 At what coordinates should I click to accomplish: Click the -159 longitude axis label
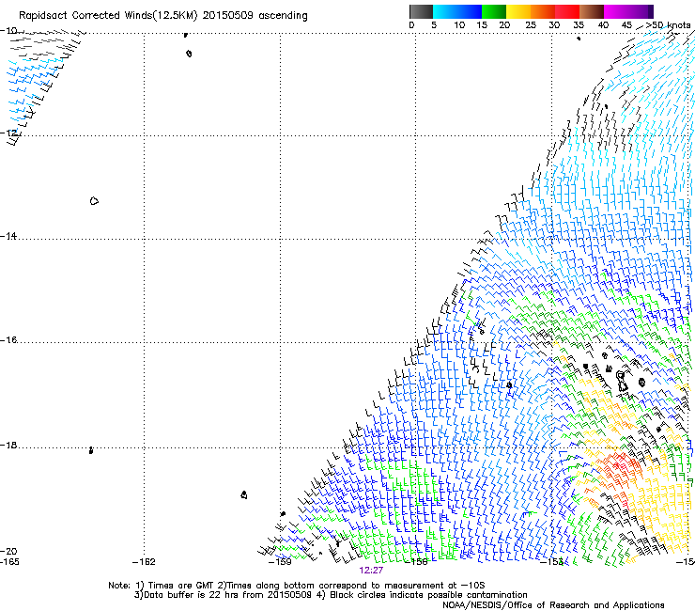(280, 562)
